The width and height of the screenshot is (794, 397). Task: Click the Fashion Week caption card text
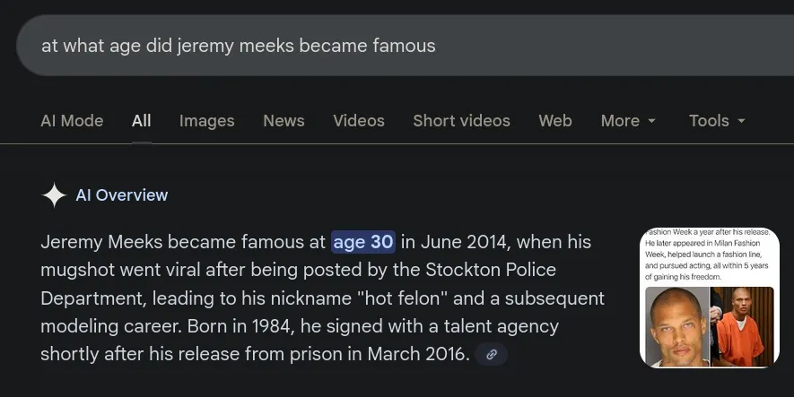[707, 255]
